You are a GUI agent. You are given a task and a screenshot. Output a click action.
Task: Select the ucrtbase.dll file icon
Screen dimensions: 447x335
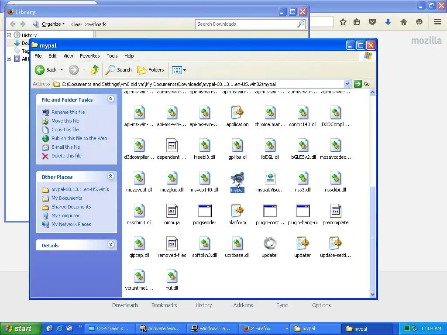[237, 243]
